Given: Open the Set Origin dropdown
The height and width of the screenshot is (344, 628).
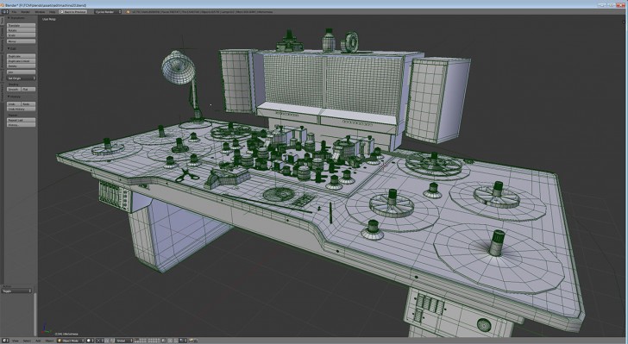Looking at the screenshot, I should tap(22, 78).
